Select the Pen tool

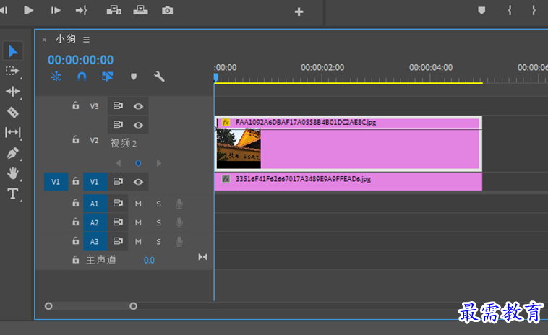[x=13, y=153]
